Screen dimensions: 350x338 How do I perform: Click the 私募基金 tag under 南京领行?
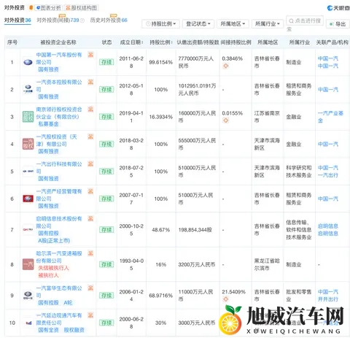pos(48,124)
